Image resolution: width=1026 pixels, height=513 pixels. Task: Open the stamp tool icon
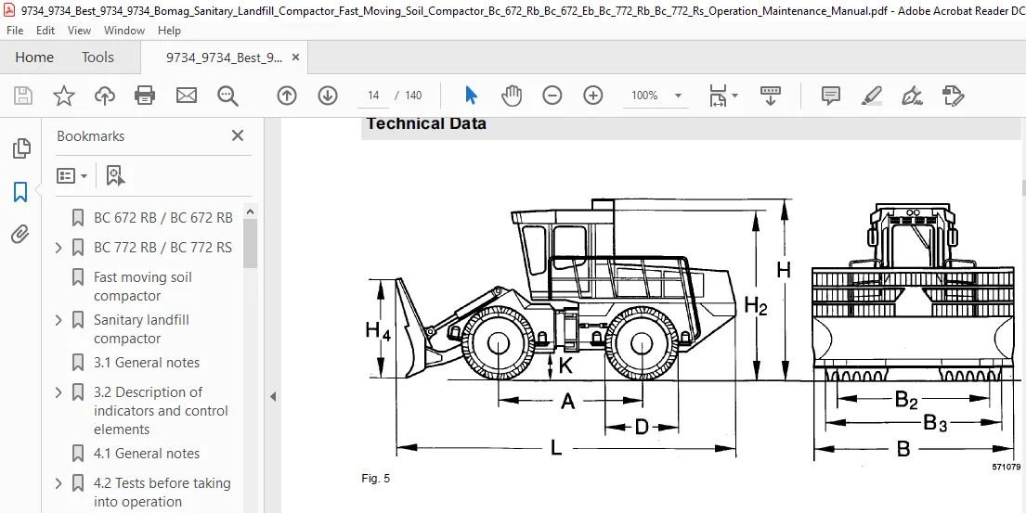(x=953, y=96)
